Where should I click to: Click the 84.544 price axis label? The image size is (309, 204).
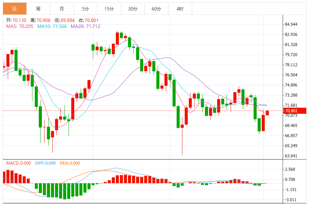[291, 24]
